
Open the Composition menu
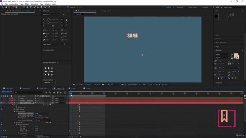pyautogui.click(x=14, y=4)
